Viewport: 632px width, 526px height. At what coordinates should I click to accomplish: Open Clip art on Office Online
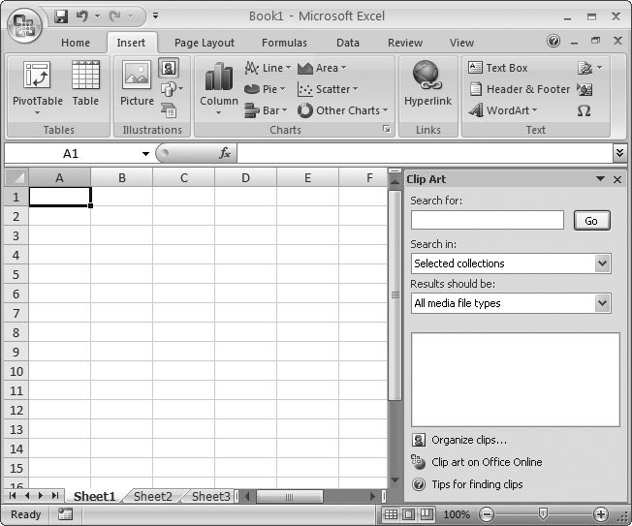point(477,462)
